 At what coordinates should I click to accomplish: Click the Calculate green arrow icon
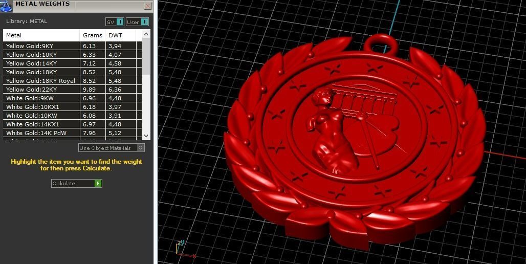[x=98, y=183]
